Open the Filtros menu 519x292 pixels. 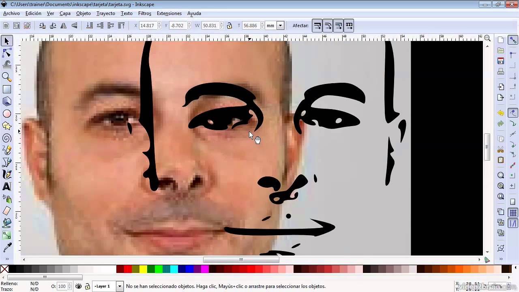point(145,13)
